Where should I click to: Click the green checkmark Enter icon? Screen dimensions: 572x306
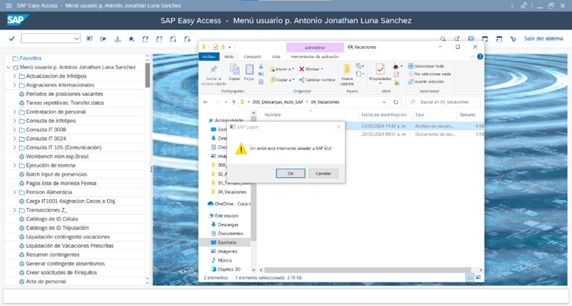tap(11, 38)
